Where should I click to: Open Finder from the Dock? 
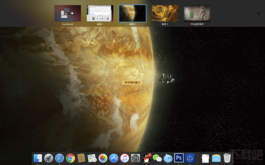click(x=38, y=158)
